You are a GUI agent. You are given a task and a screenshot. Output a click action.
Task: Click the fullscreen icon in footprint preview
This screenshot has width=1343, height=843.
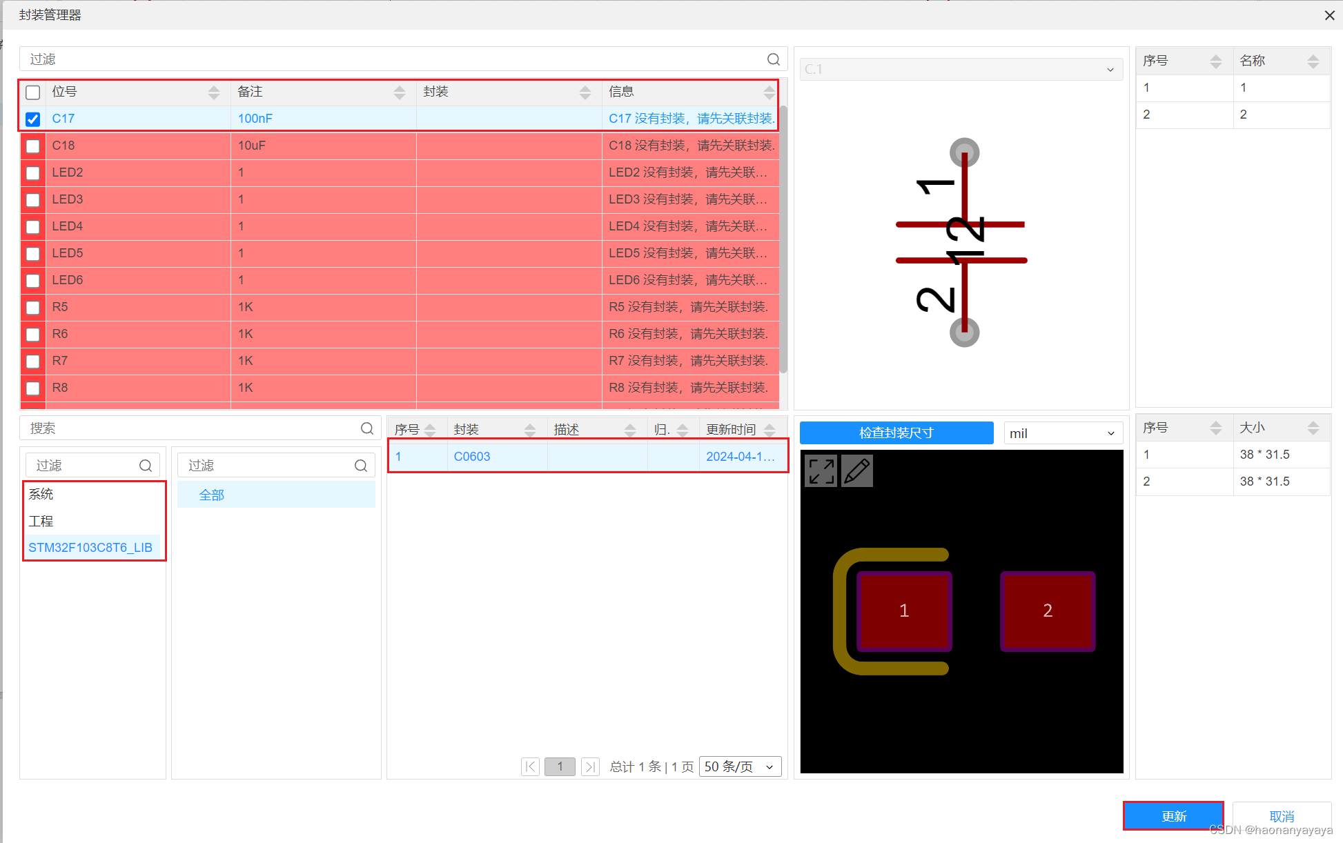coord(821,471)
